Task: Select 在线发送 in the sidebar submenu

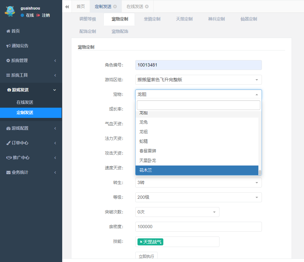Action: (x=25, y=102)
